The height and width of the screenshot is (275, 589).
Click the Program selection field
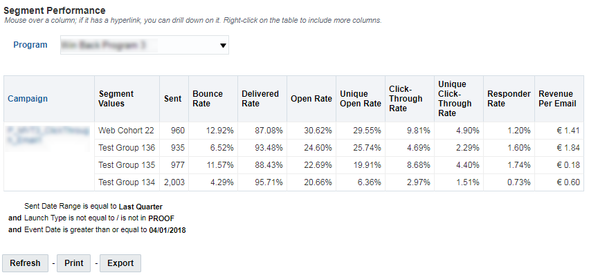point(144,45)
